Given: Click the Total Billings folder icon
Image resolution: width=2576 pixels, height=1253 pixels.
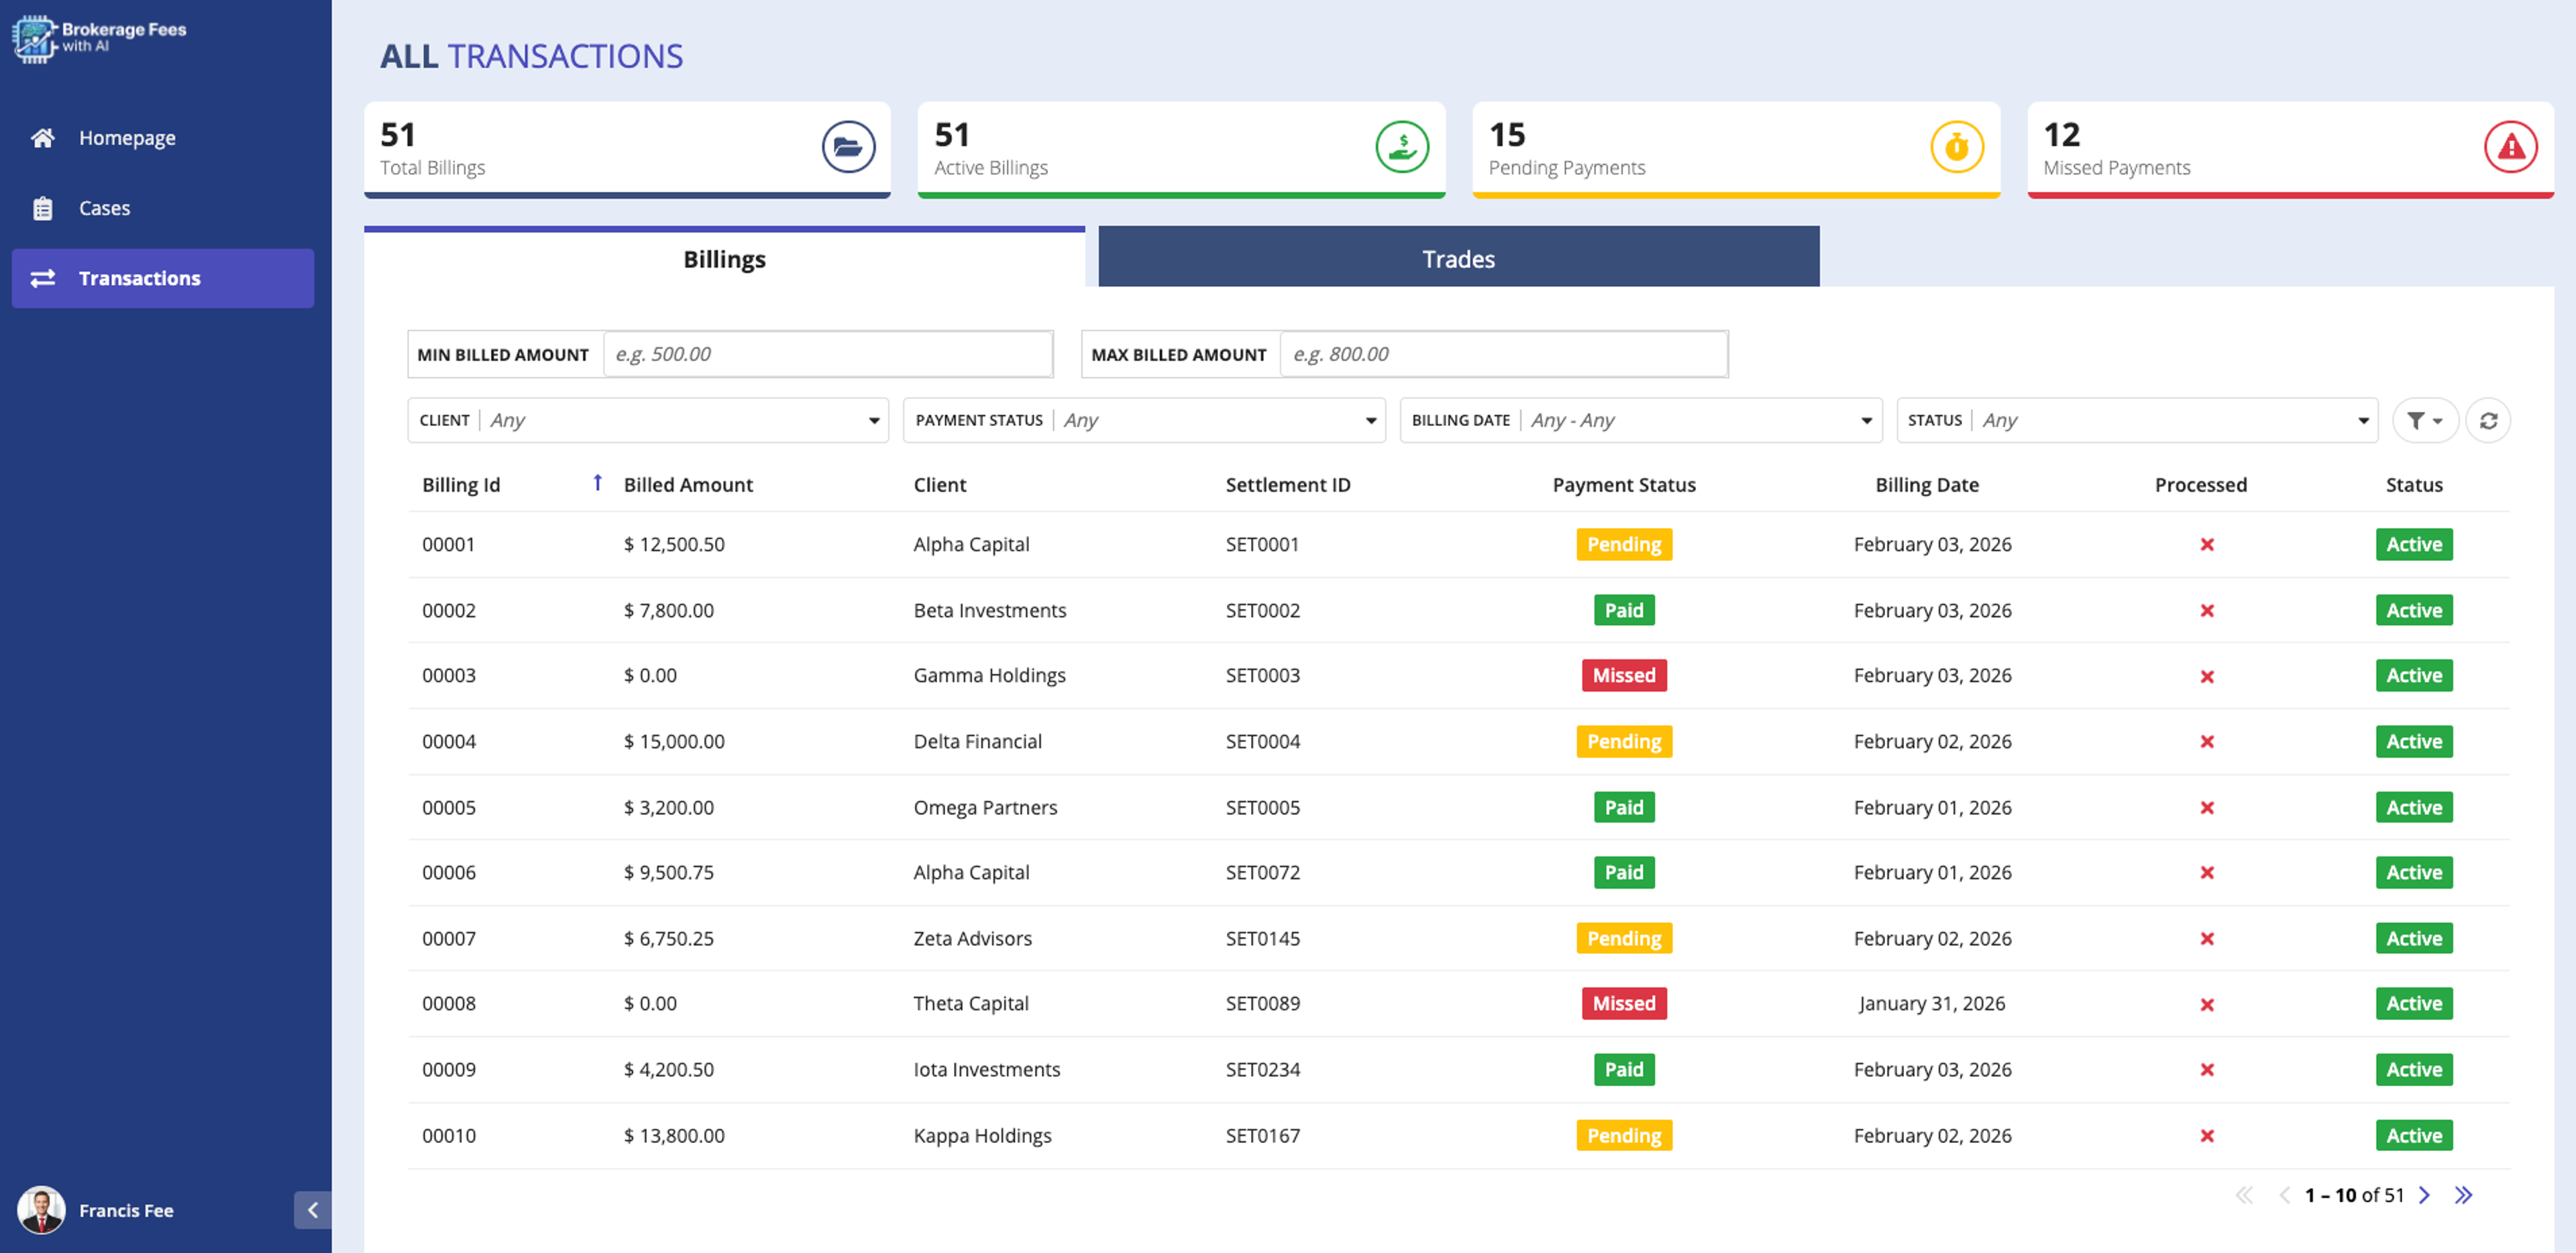Looking at the screenshot, I should [x=848, y=147].
